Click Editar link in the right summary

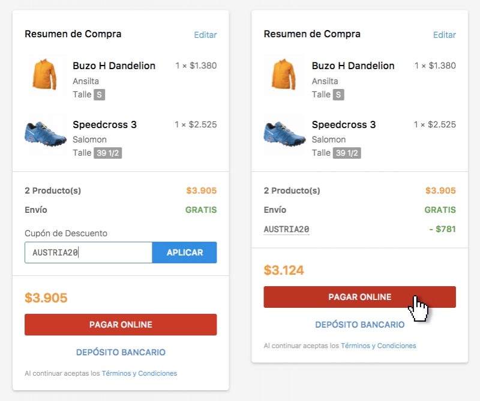pyautogui.click(x=444, y=35)
